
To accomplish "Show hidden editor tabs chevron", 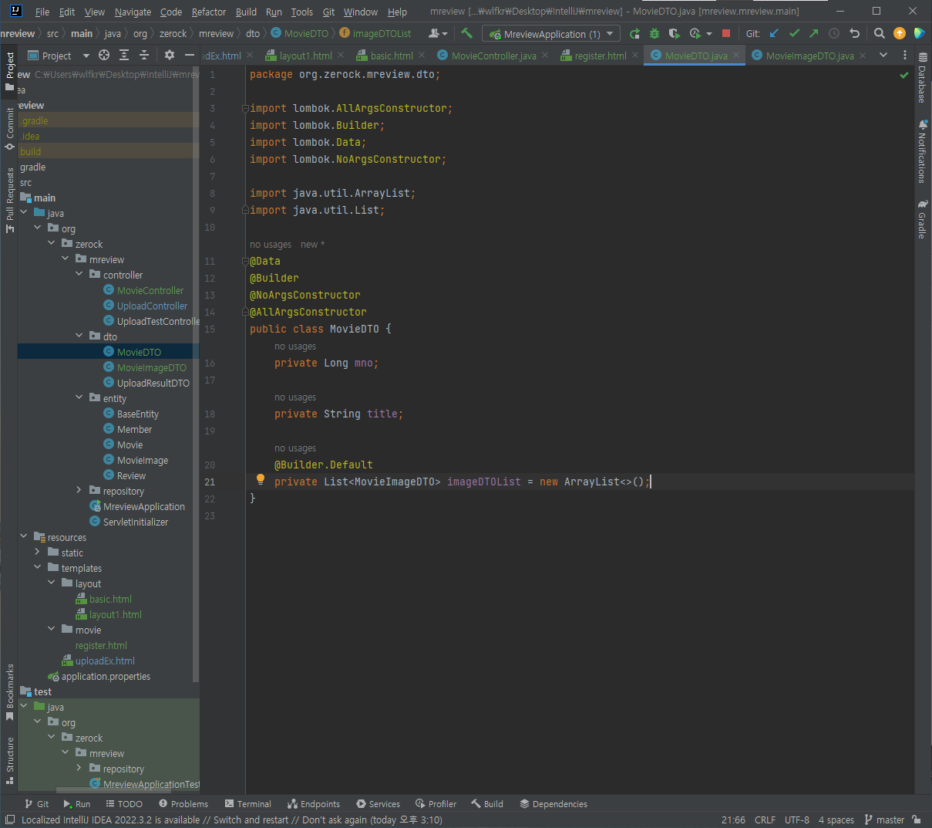I will (883, 56).
